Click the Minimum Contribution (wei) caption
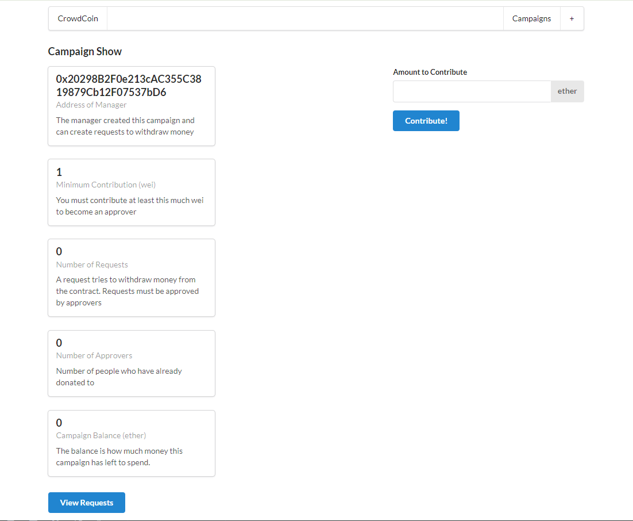This screenshot has width=633, height=521. pyautogui.click(x=106, y=185)
